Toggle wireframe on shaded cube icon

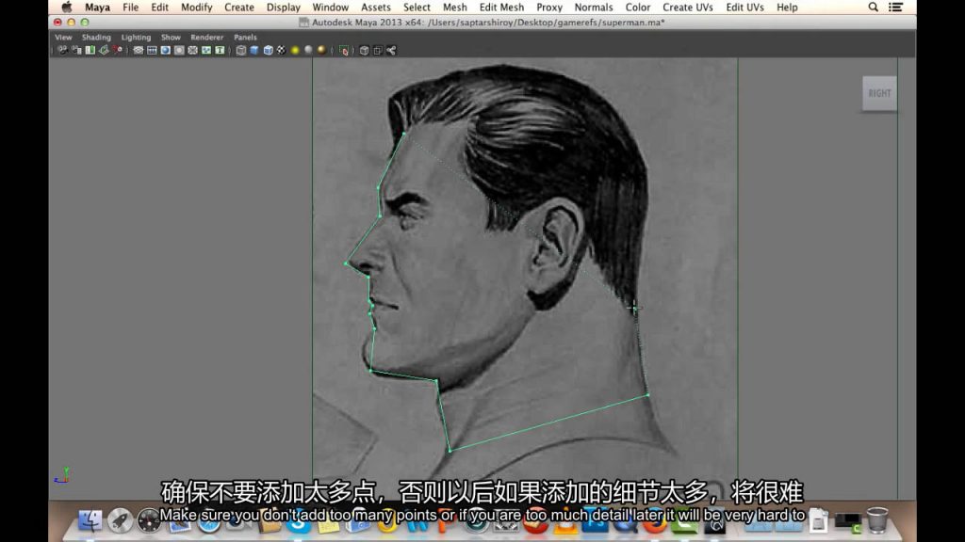pyautogui.click(x=269, y=51)
